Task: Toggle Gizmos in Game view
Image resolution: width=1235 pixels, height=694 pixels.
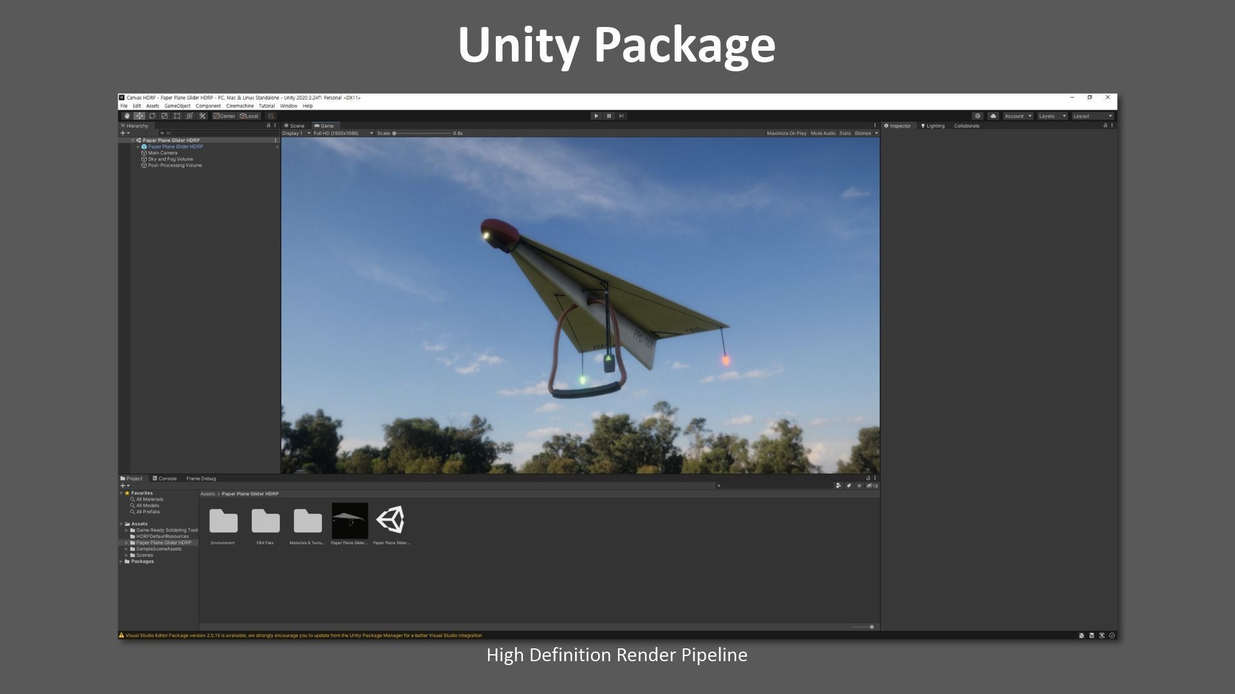Action: [x=863, y=133]
